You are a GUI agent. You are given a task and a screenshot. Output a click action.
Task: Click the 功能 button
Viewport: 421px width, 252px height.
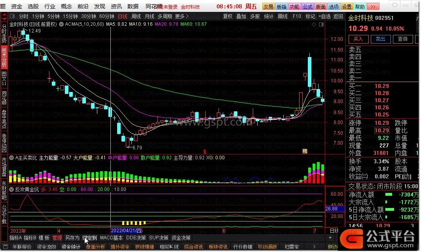[294, 6]
